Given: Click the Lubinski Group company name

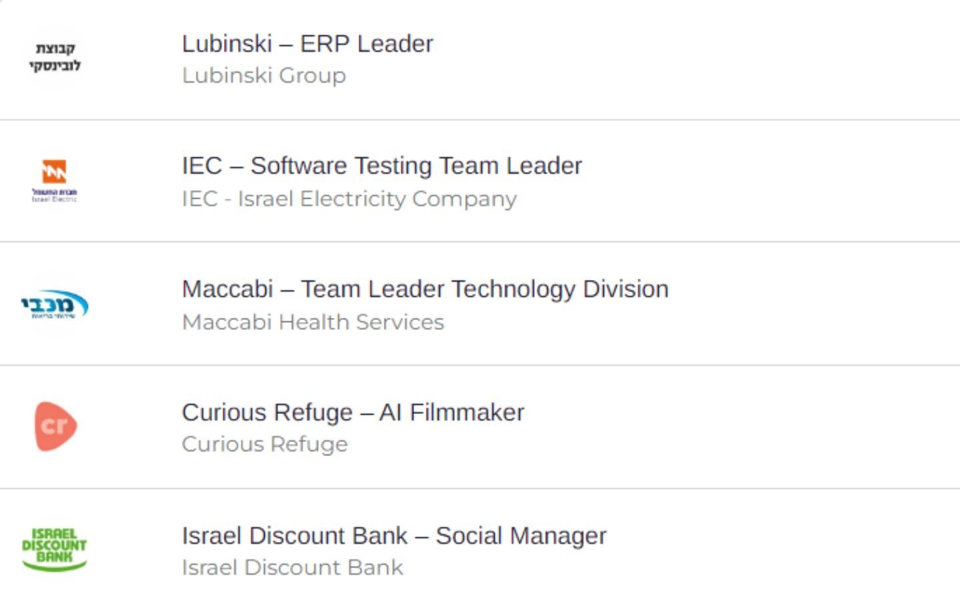Looking at the screenshot, I should (x=264, y=75).
